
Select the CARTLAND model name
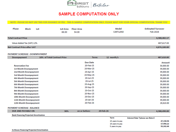tap(119, 32)
